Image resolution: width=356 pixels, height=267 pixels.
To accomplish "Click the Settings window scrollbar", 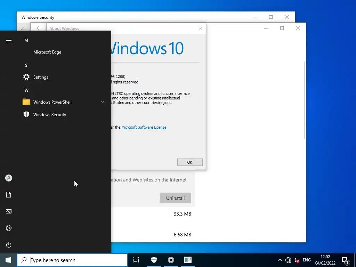I will tap(305, 100).
